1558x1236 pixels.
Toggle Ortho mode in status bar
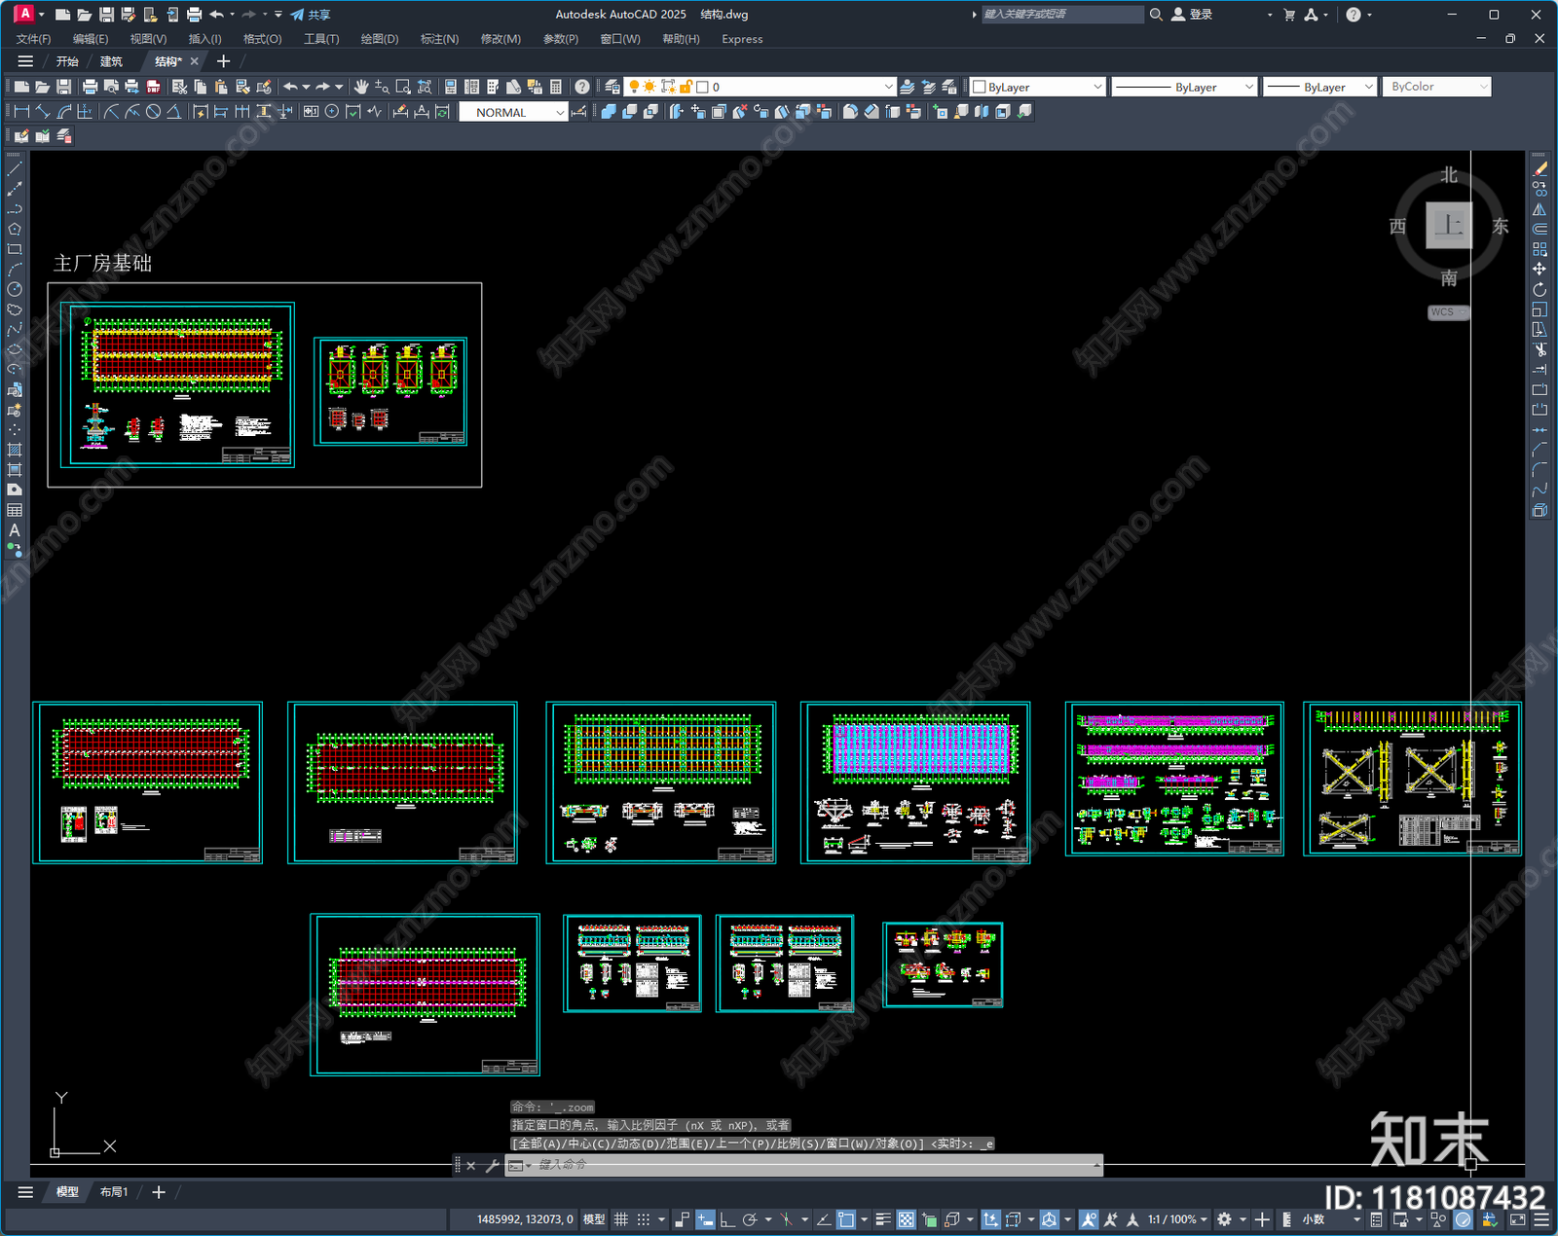727,1219
